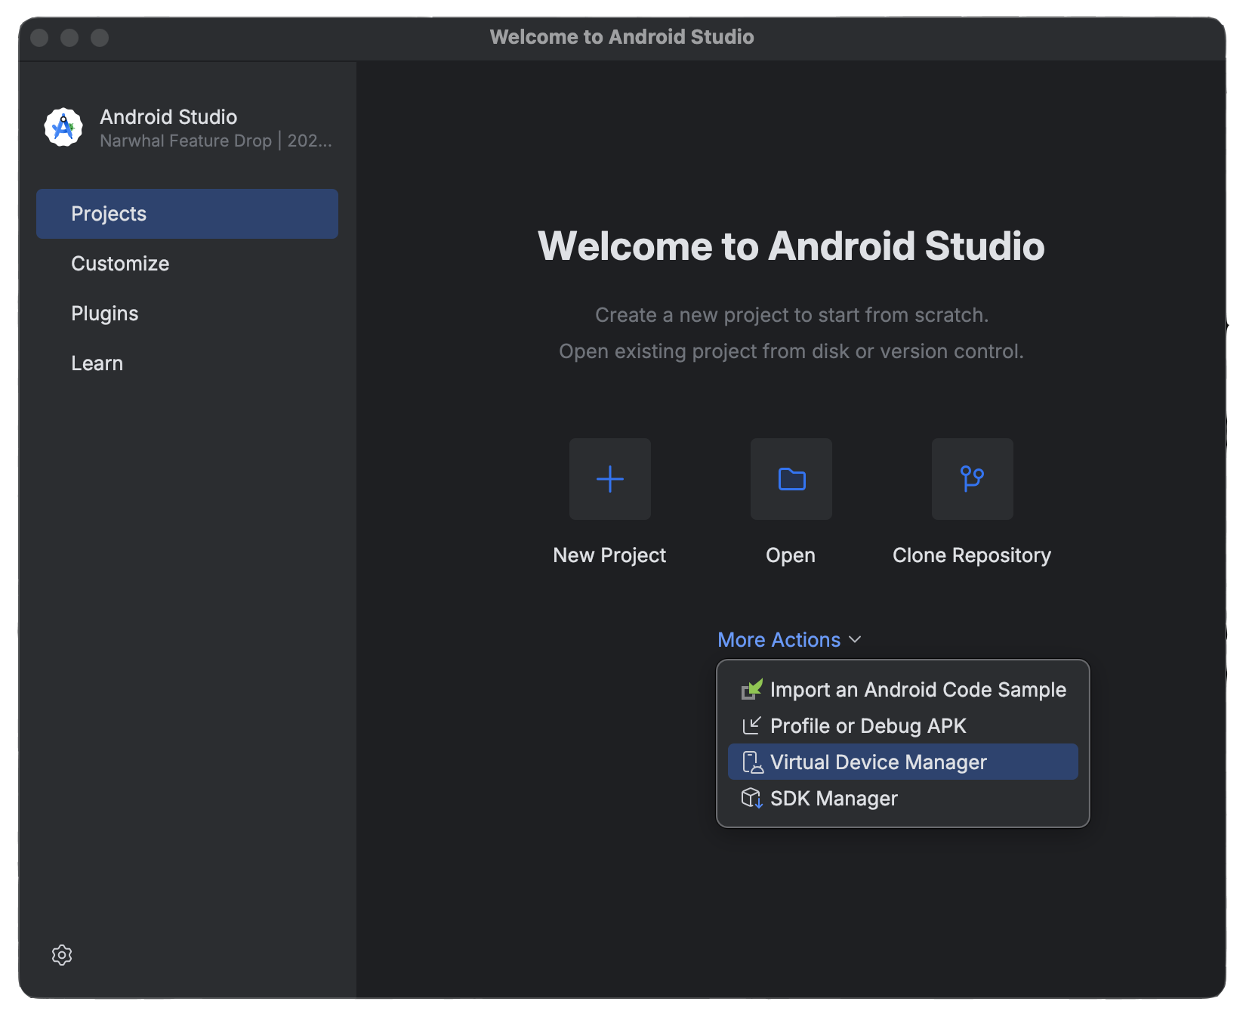Click the Clone Repository branch icon
The height and width of the screenshot is (1017, 1246).
coord(973,479)
